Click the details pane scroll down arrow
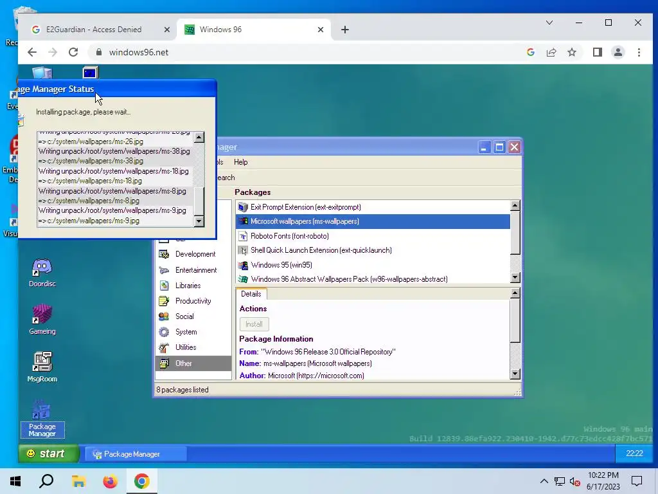Image resolution: width=658 pixels, height=494 pixels. pos(515,374)
